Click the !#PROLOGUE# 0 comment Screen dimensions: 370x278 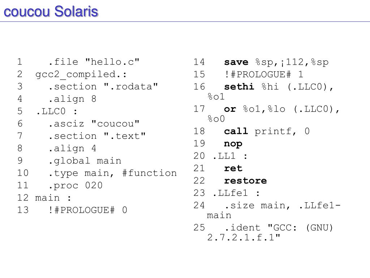pos(87,210)
